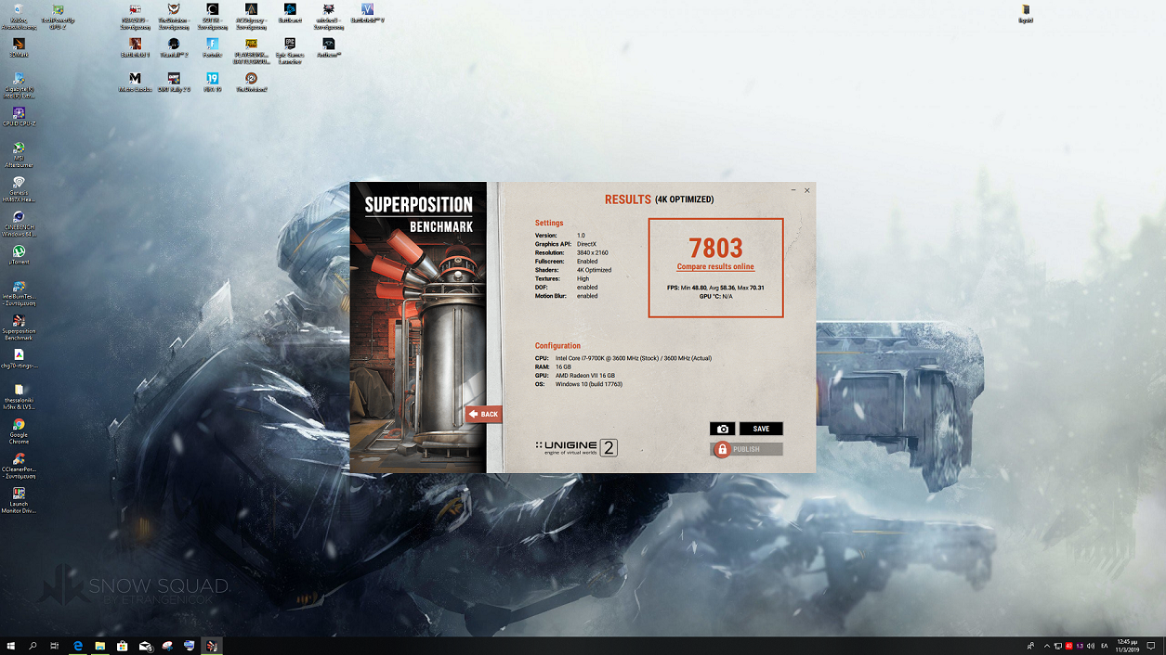The width and height of the screenshot is (1166, 655).
Task: Click the UNIGINE 2 engine logo
Action: coord(576,447)
